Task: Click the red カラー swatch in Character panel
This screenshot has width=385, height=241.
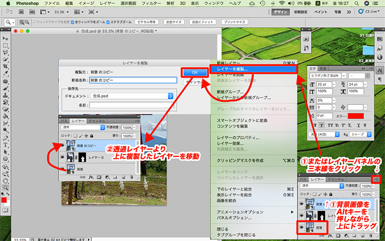Action: pyautogui.click(x=356, y=116)
